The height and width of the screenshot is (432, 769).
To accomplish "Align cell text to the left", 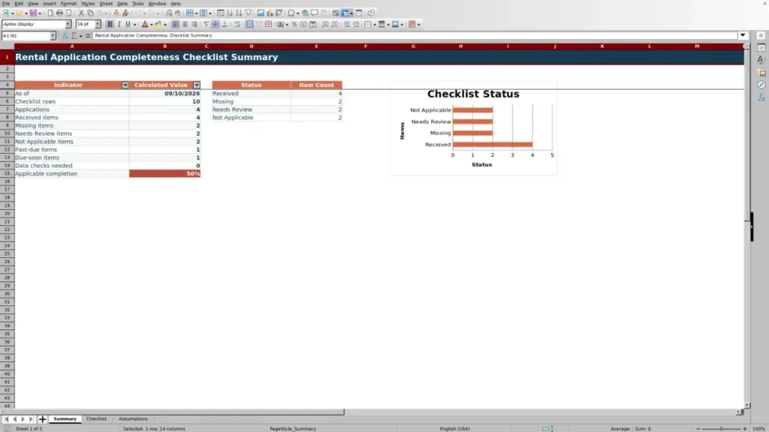I will tap(175, 24).
